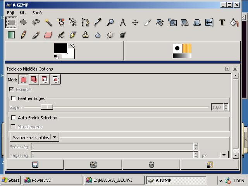Select the Rectangle Select tool
The height and width of the screenshot is (186, 248).
pos(11,22)
